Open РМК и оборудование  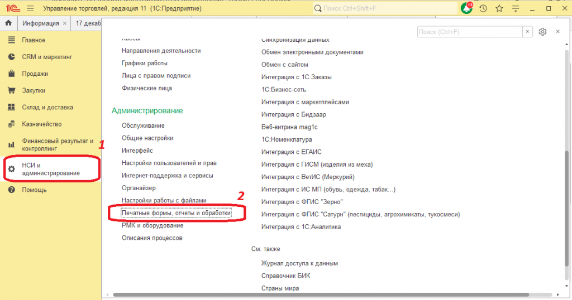click(152, 225)
